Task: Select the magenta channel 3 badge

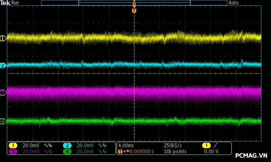Action: pyautogui.click(x=13, y=152)
